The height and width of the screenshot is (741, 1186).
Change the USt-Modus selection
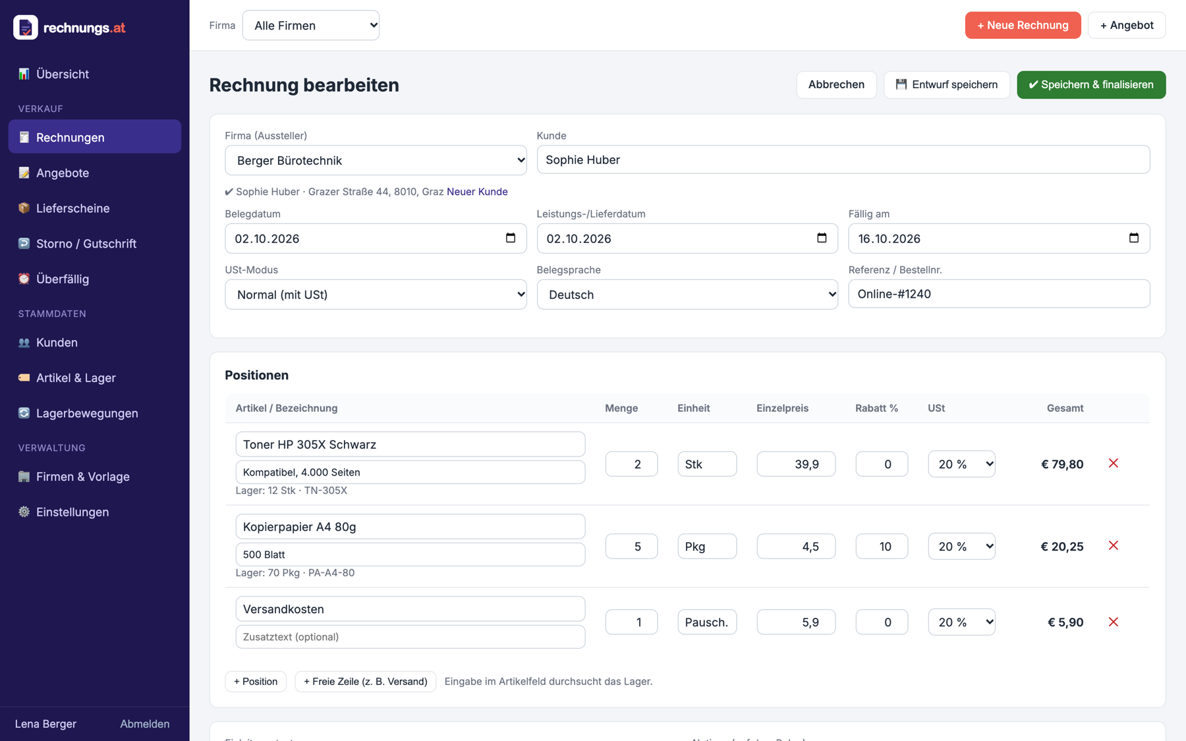376,294
